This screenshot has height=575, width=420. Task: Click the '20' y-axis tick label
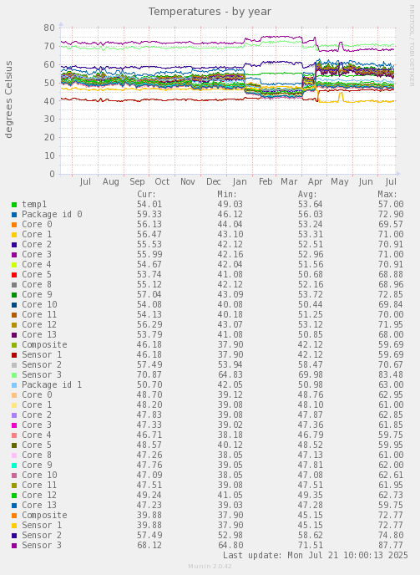coord(49,138)
